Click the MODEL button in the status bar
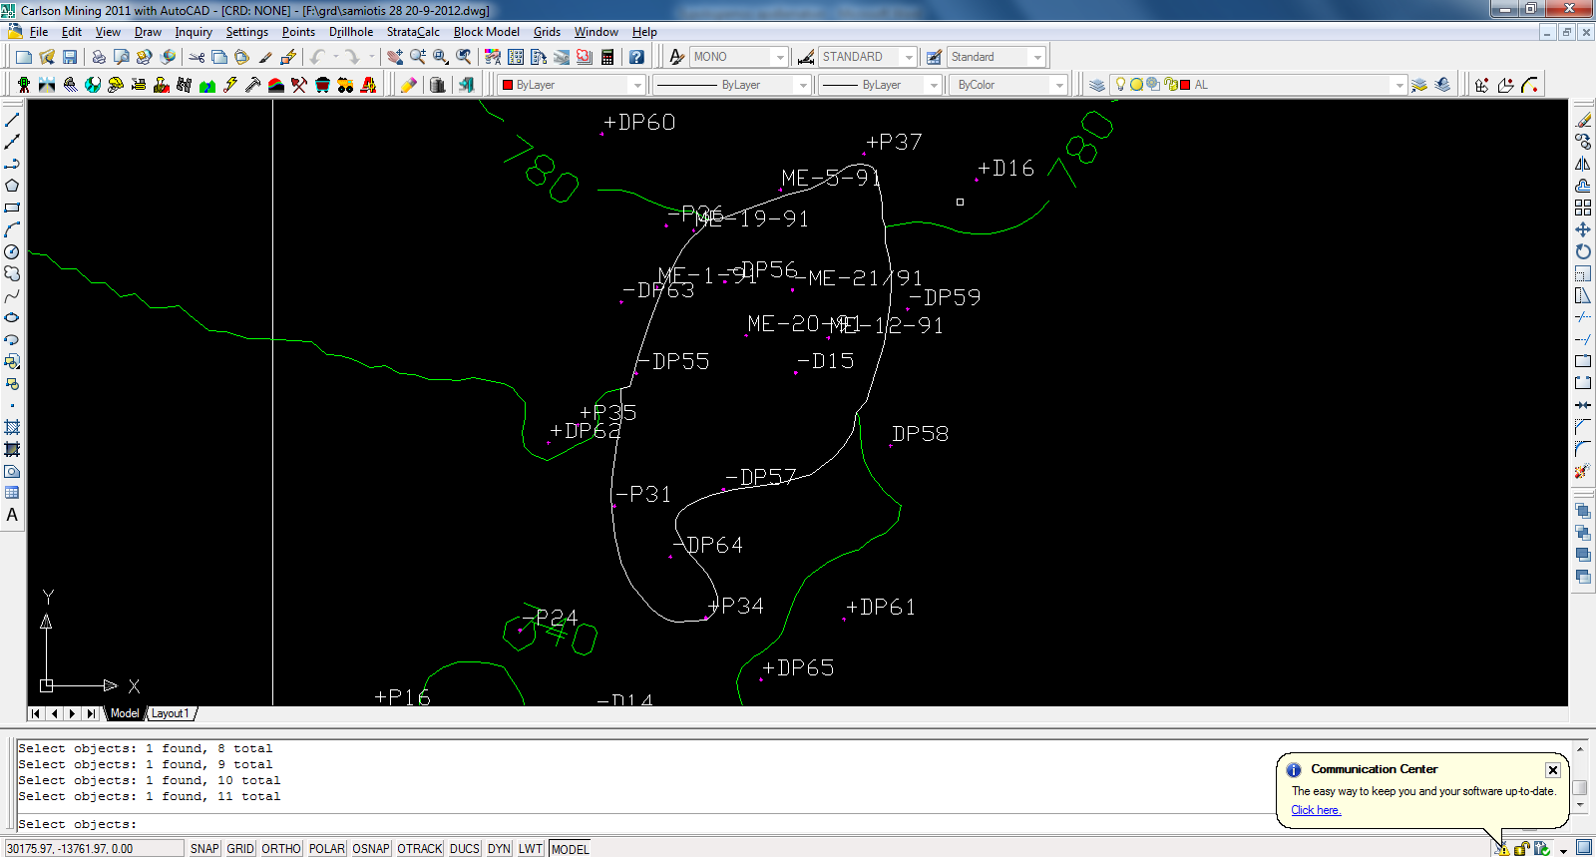The height and width of the screenshot is (858, 1596). click(x=570, y=849)
